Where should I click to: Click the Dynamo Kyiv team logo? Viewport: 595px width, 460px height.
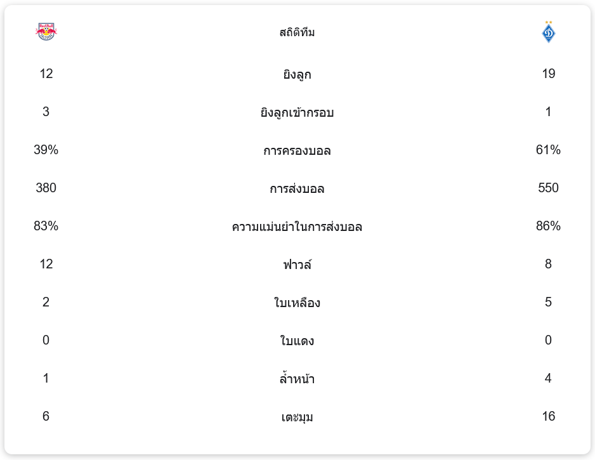click(548, 32)
